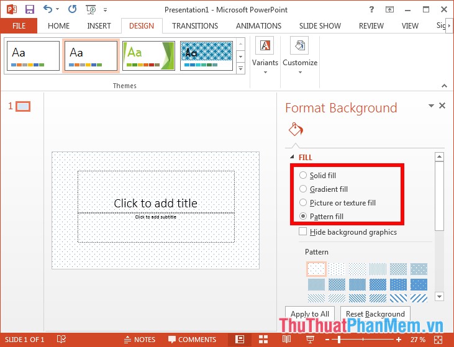Start Slide Show from status bar icon

point(310,340)
